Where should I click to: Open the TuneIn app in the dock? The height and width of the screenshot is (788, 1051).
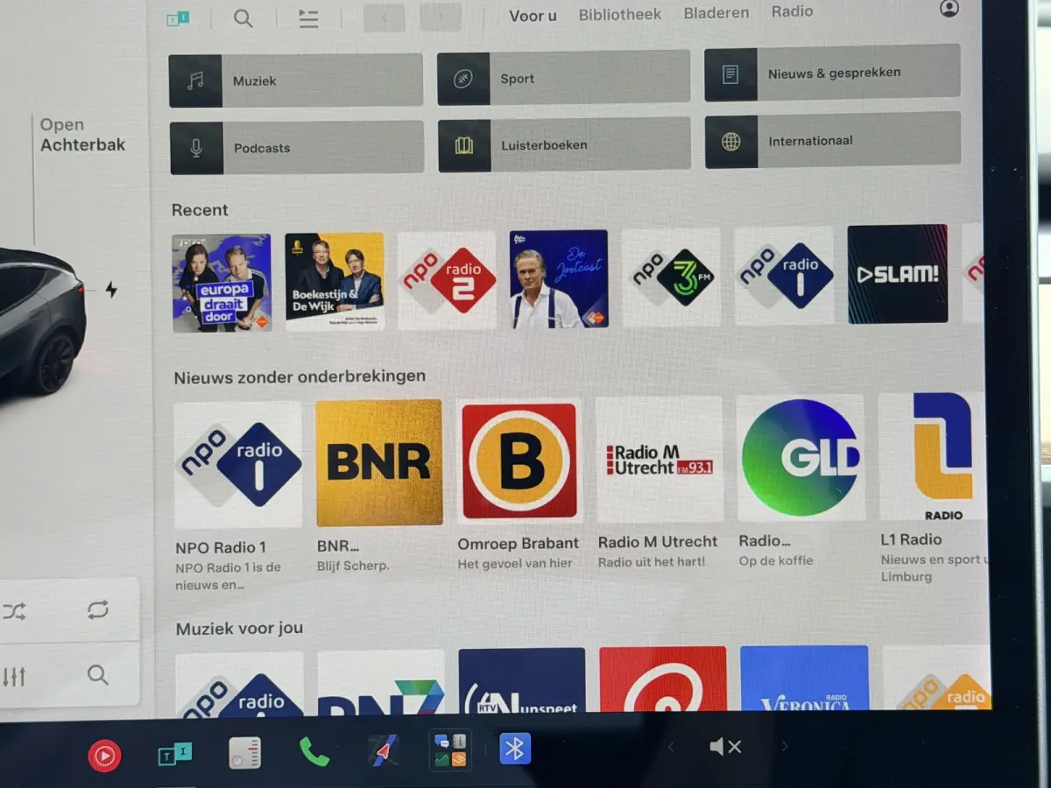(174, 755)
